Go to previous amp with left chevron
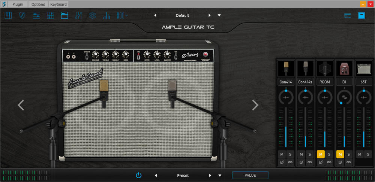This screenshot has width=375, height=182. (x=21, y=105)
